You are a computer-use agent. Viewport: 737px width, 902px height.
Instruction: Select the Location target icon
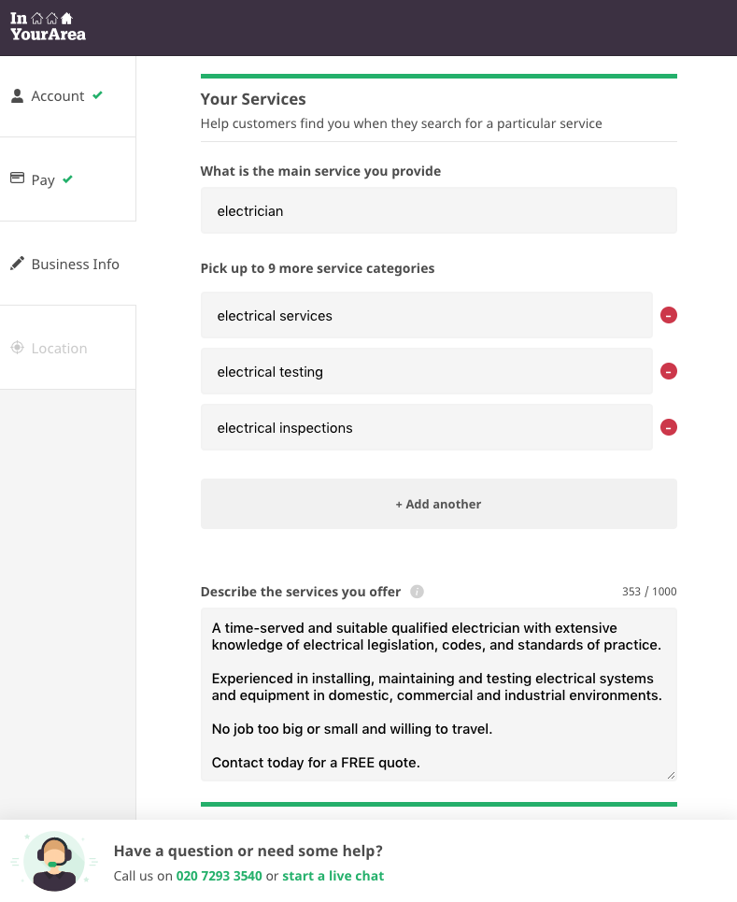(x=17, y=348)
